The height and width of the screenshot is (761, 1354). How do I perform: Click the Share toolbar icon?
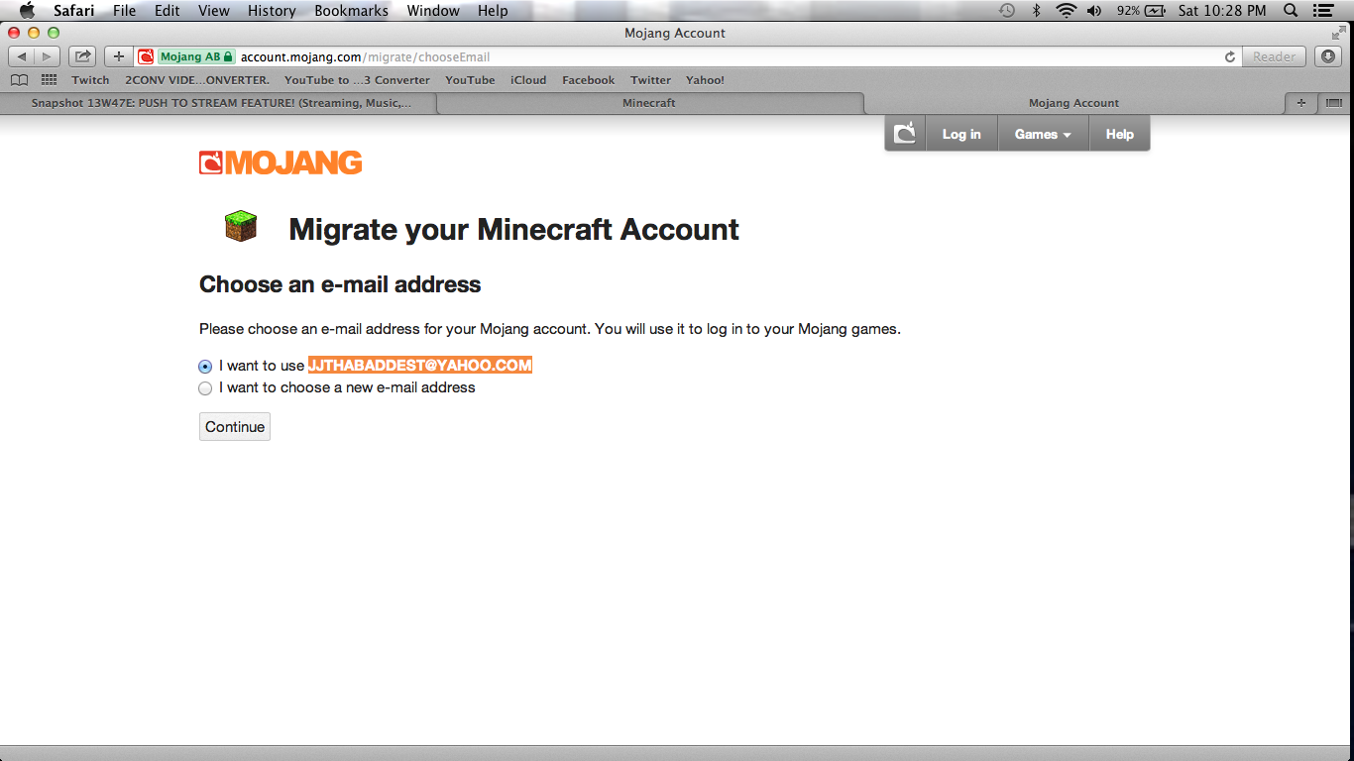(82, 56)
